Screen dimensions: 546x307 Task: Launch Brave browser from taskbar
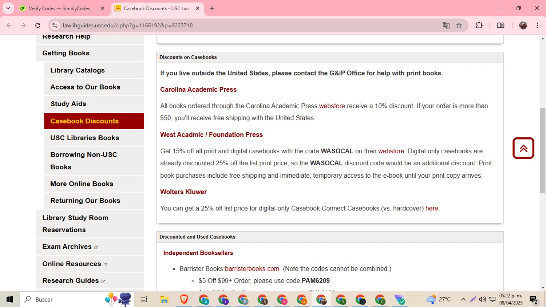click(184, 299)
